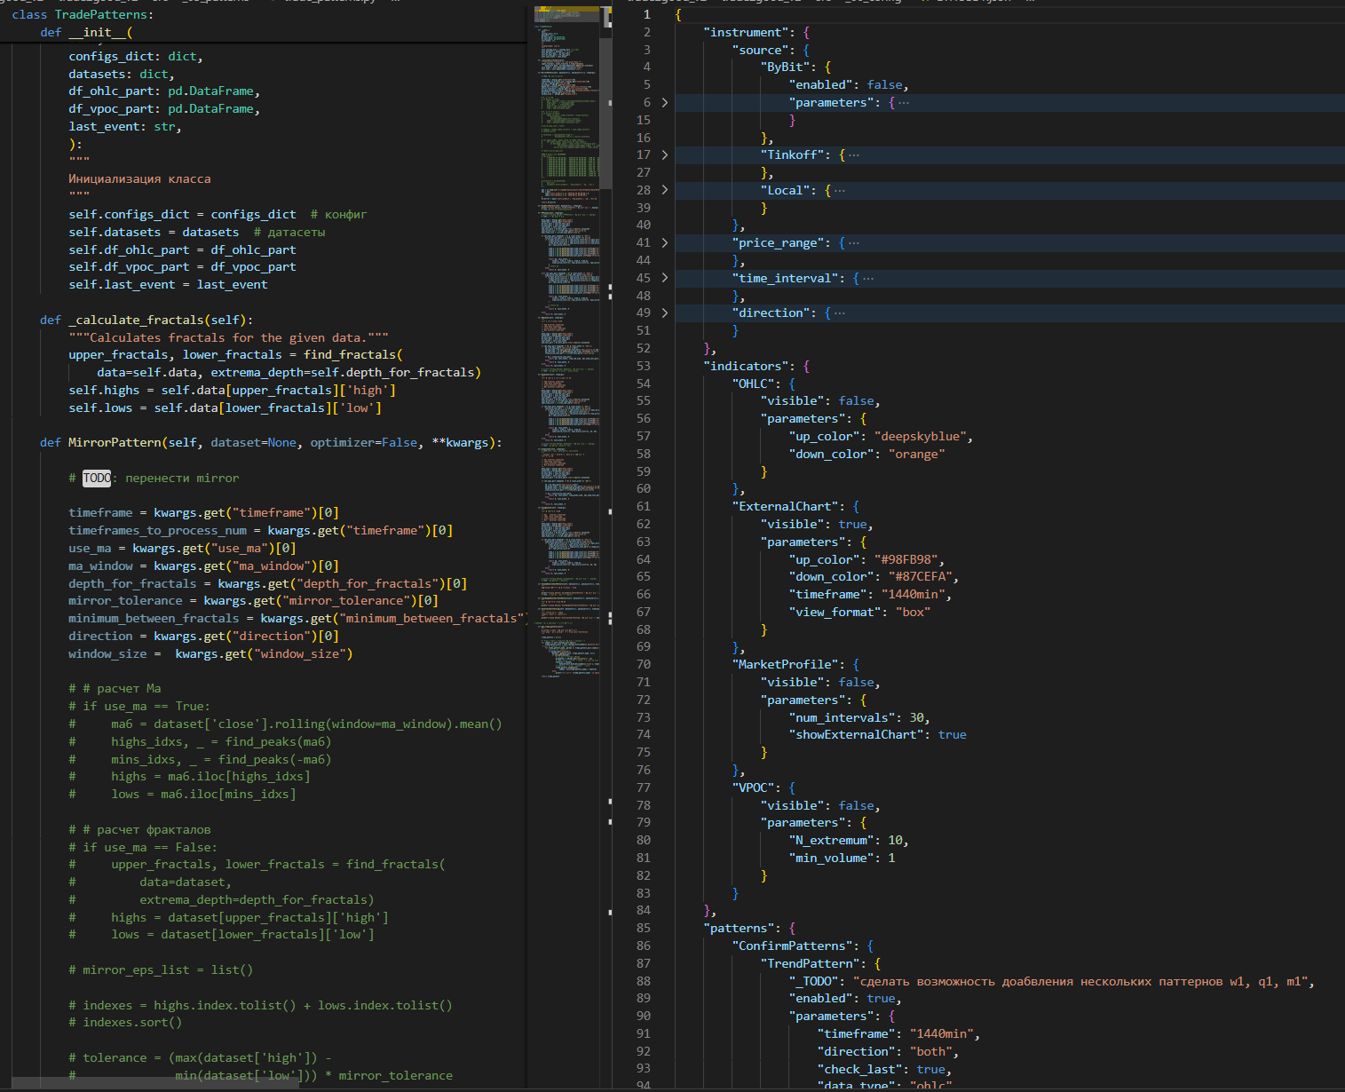Click the ellipsis after "Tinkoff": {
1345x1092 pixels.
pyautogui.click(x=854, y=154)
